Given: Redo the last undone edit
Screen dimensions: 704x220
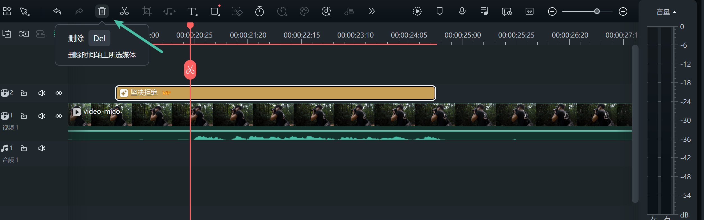Looking at the screenshot, I should 79,11.
